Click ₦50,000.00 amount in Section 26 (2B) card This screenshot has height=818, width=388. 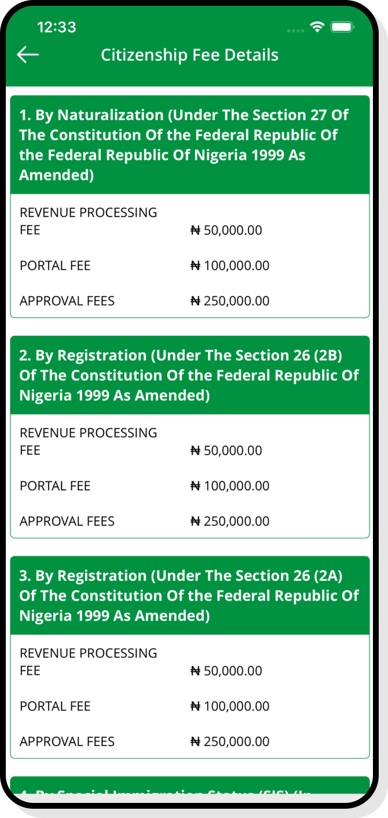pyautogui.click(x=226, y=451)
